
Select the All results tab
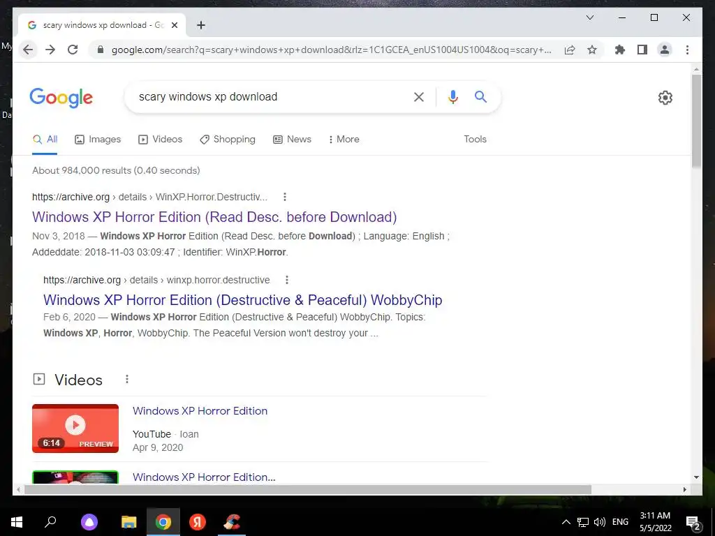coord(45,140)
